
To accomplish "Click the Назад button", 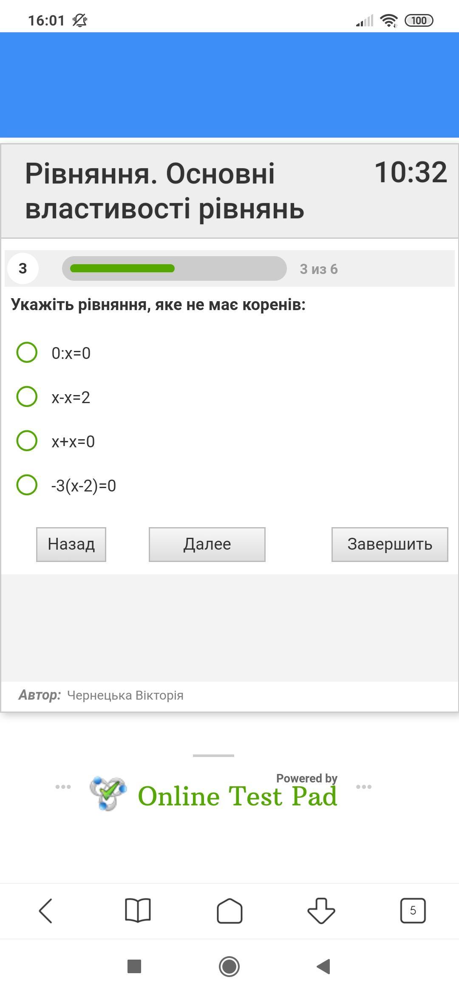I will [x=71, y=545].
